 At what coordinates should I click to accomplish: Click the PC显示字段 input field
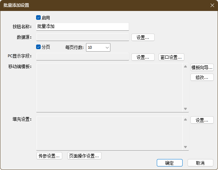coord(82,57)
